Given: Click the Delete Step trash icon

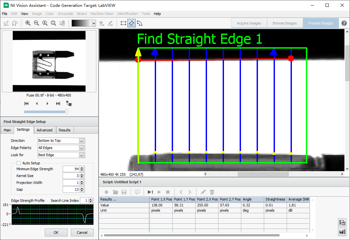Looking at the screenshot, I should tap(212, 192).
